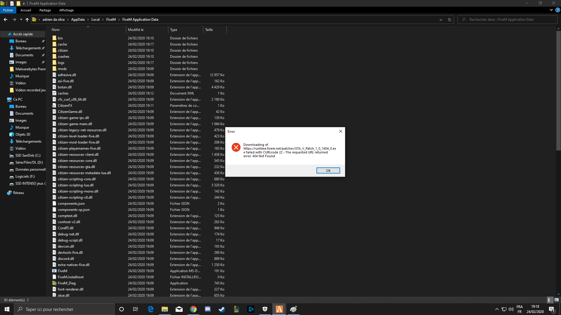Image resolution: width=561 pixels, height=315 pixels.
Task: Open Microsoft Edge from the taskbar
Action: point(150,309)
